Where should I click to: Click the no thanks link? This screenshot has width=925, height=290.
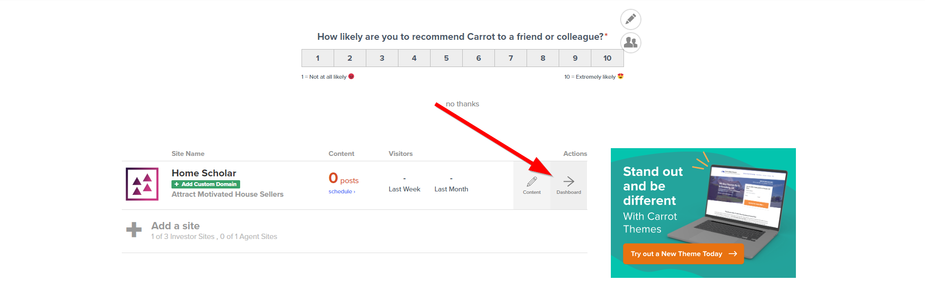(x=463, y=103)
